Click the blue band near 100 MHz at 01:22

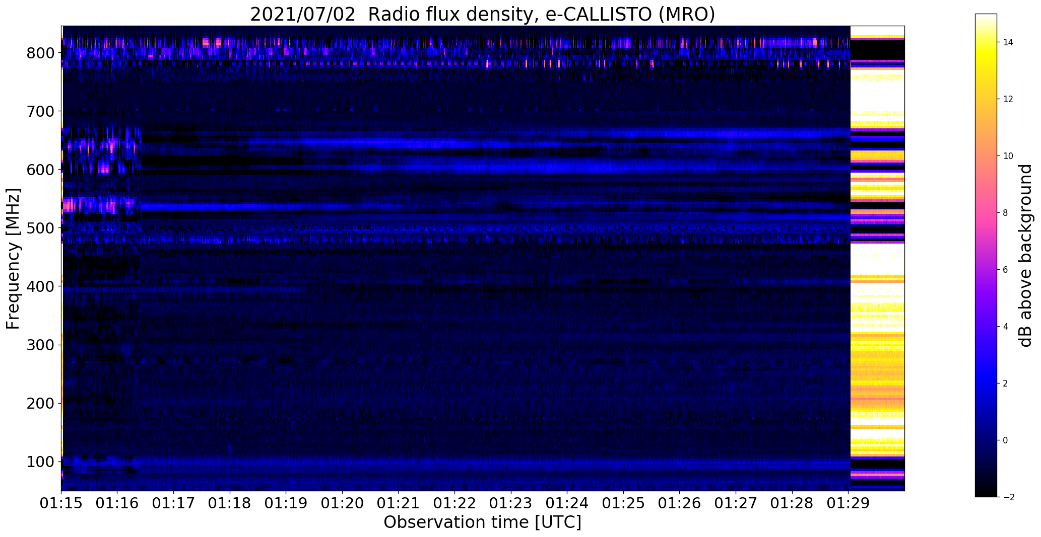[455, 464]
